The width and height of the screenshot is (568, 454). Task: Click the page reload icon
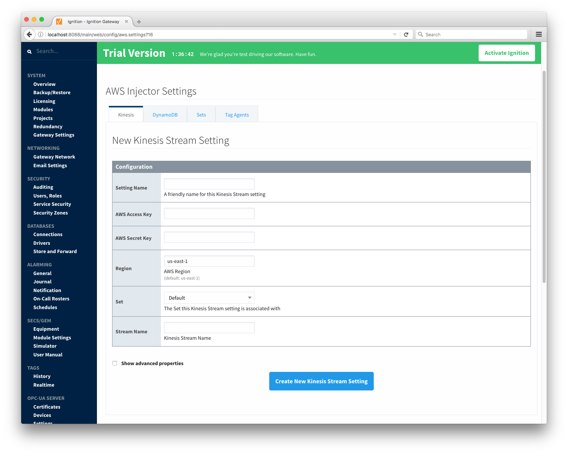tap(406, 34)
